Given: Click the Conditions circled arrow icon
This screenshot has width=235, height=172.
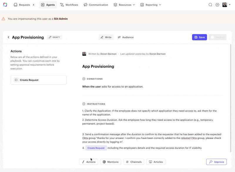Looking at the screenshot, I should [84, 79].
